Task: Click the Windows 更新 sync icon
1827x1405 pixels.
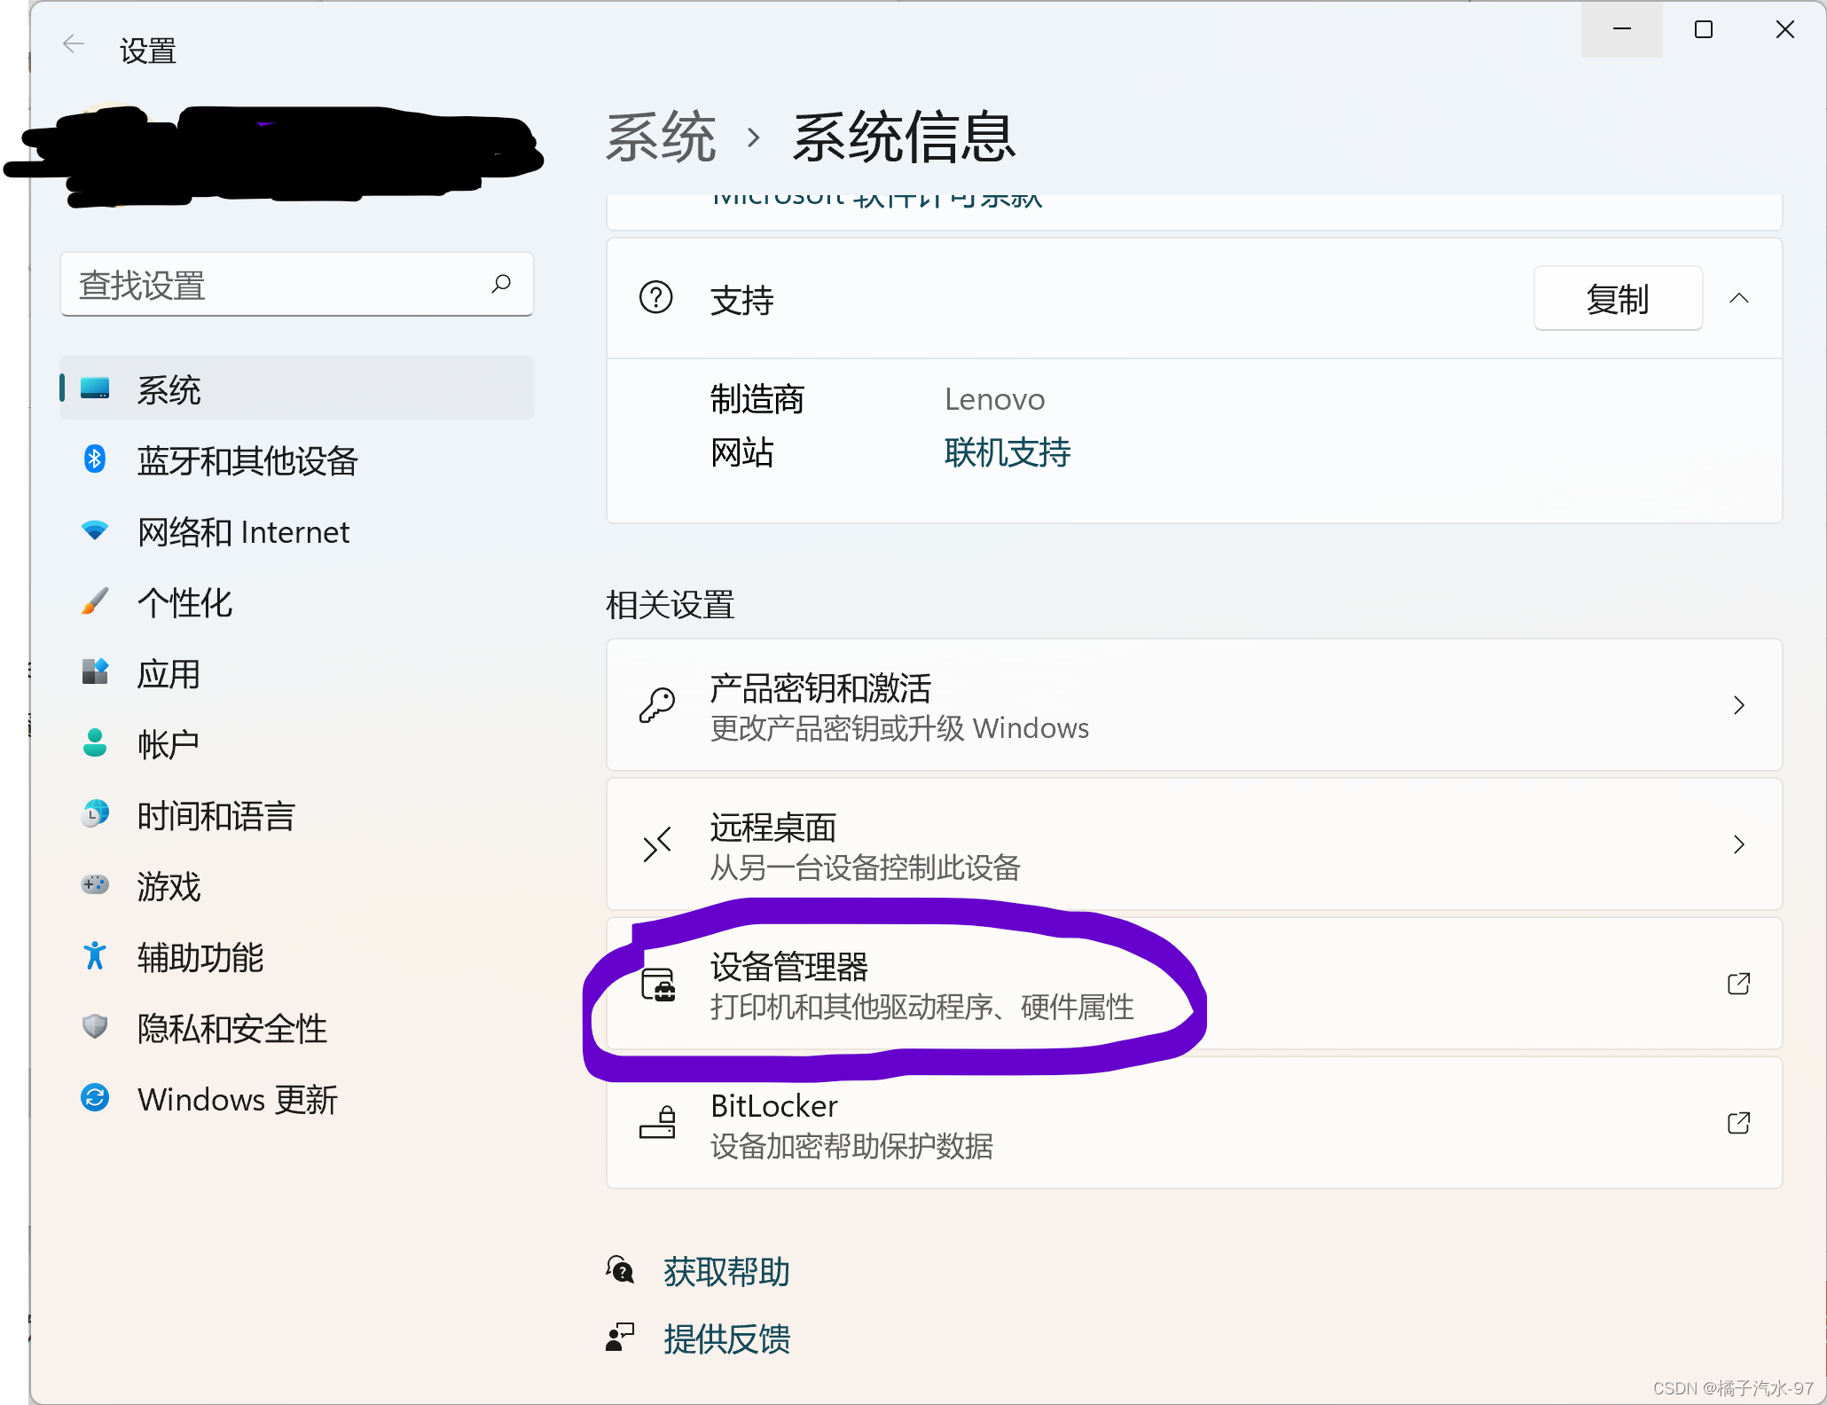Action: (x=94, y=1098)
